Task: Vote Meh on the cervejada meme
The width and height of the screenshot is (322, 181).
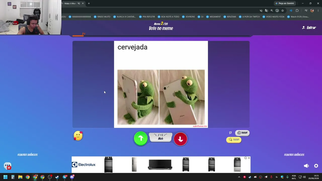Action: point(160,137)
